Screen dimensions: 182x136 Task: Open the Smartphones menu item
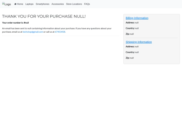point(42,4)
